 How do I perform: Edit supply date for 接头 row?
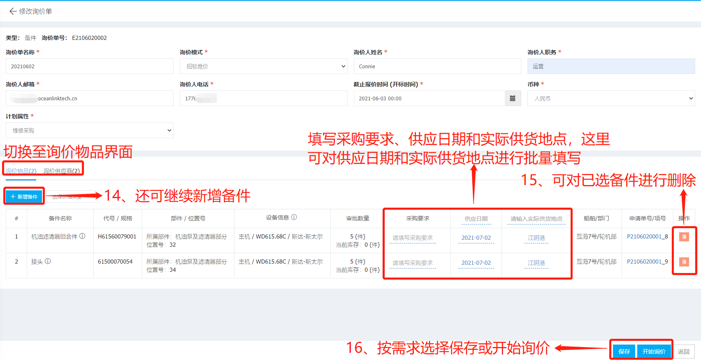click(x=476, y=263)
